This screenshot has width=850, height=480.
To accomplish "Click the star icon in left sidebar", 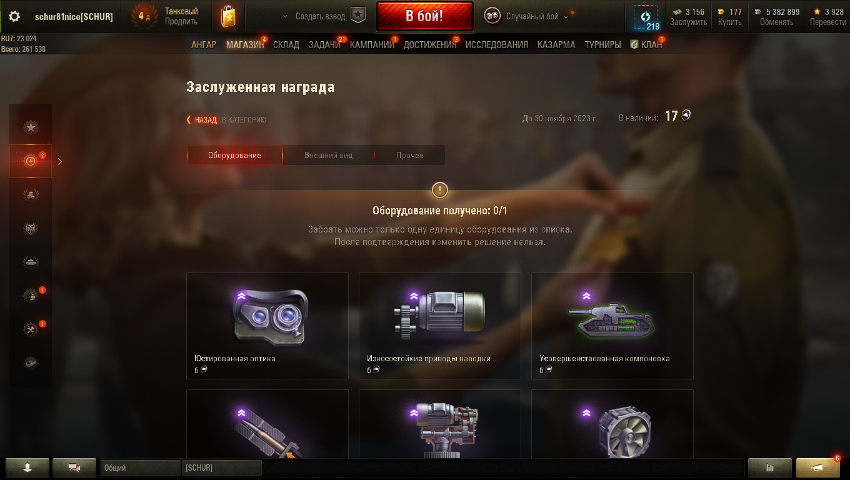I will coord(31,127).
